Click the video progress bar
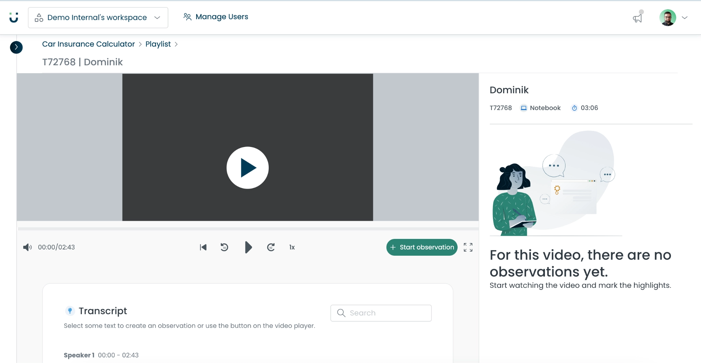The height and width of the screenshot is (363, 701). pyautogui.click(x=248, y=229)
